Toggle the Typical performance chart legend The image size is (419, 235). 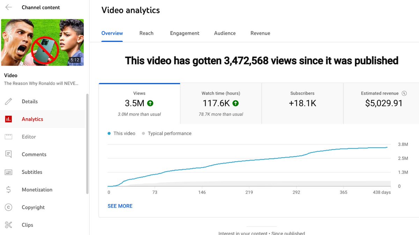pos(167,133)
